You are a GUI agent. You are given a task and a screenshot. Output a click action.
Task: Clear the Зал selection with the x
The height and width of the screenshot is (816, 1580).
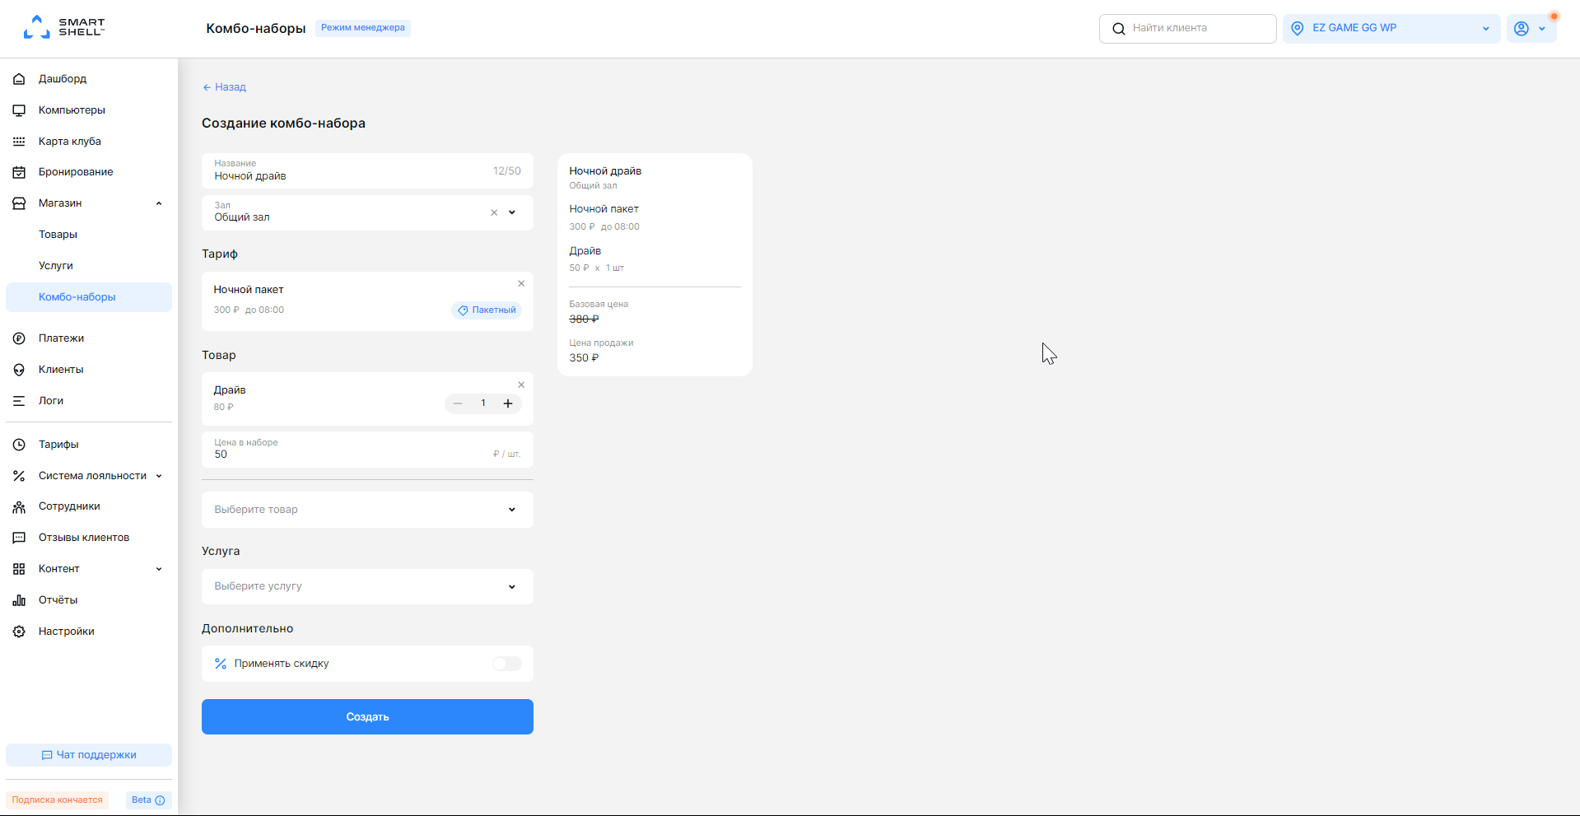(494, 212)
